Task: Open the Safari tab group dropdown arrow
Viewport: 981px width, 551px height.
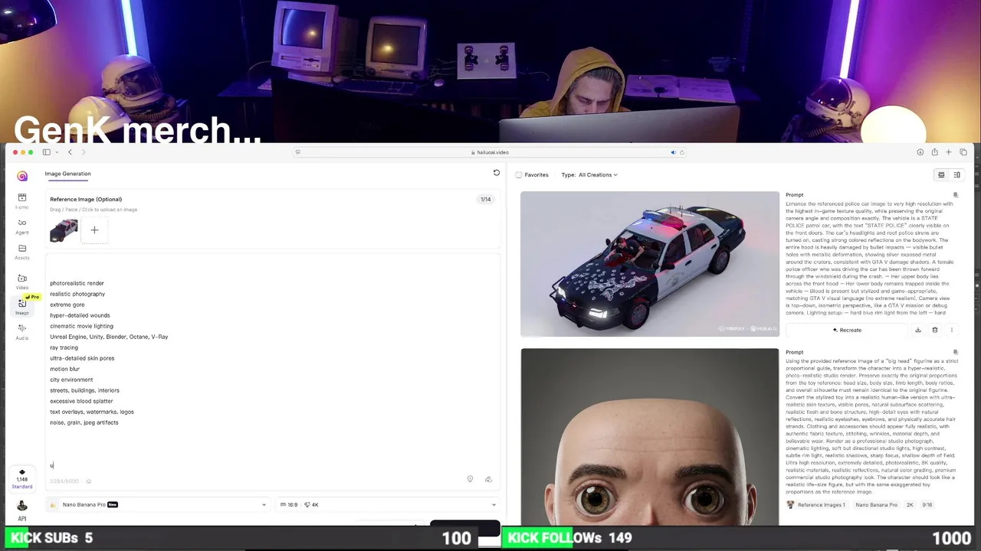Action: [55, 152]
